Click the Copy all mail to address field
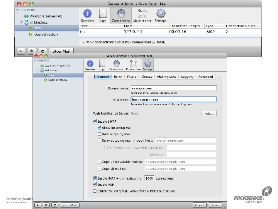 [180, 169]
